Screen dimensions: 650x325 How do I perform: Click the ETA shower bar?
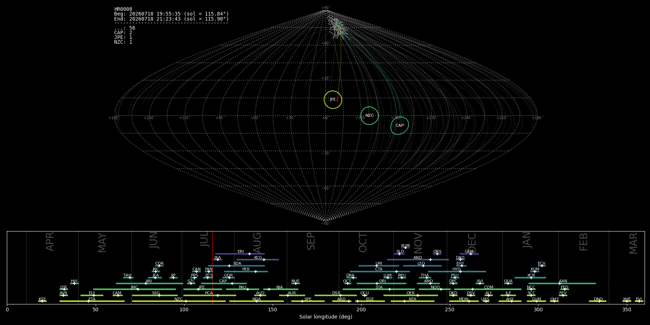click(92, 301)
